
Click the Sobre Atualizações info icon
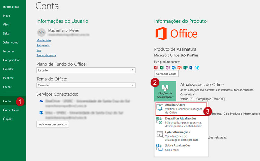[x=159, y=148]
